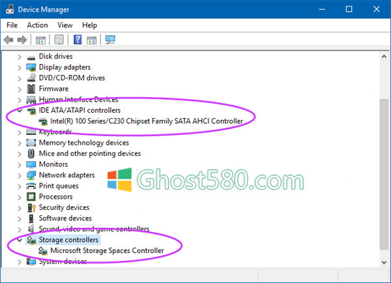Collapse the IDE ATA/ATAPI controllers node

click(x=20, y=110)
